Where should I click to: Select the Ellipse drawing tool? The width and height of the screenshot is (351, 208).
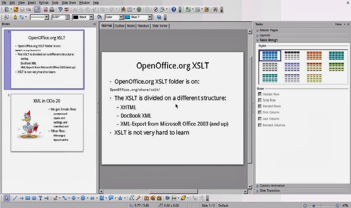[x=34, y=198]
